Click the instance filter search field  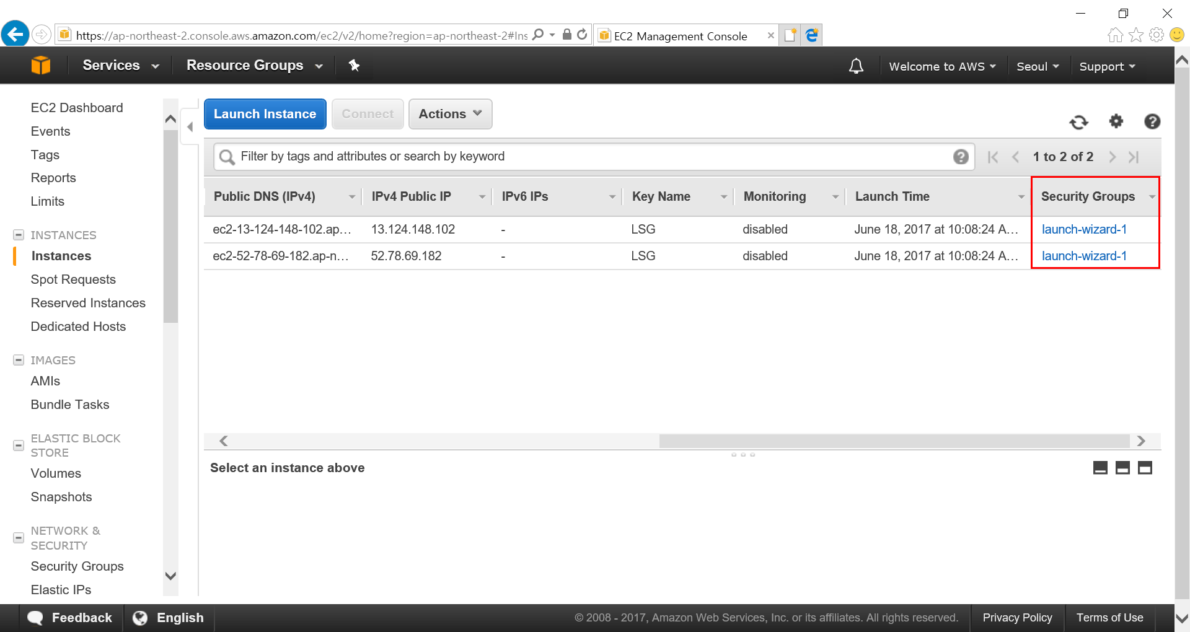[x=594, y=157]
